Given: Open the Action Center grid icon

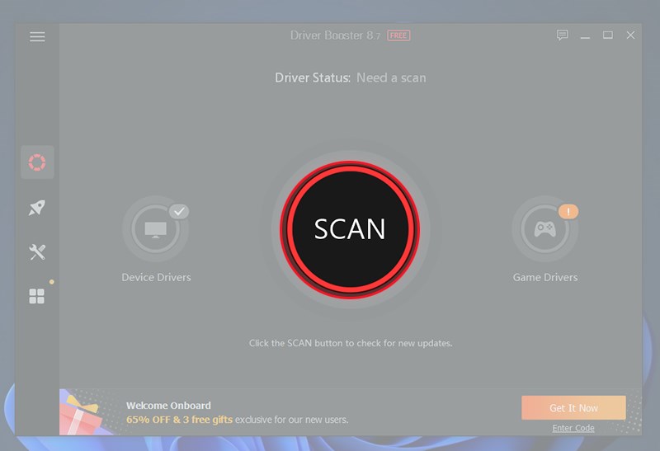Looking at the screenshot, I should [37, 296].
